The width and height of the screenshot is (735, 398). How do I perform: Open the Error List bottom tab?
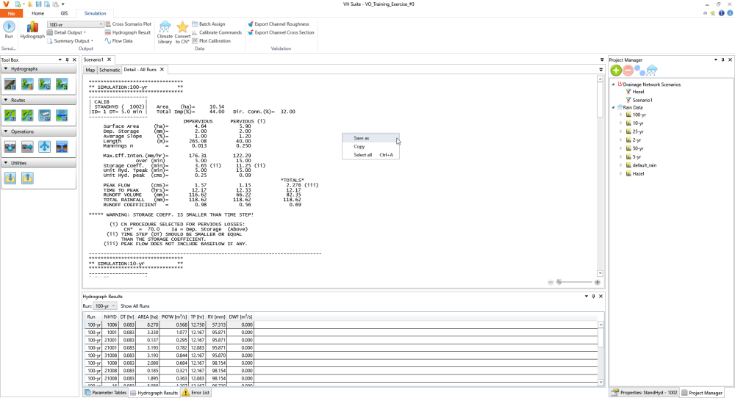(196, 393)
